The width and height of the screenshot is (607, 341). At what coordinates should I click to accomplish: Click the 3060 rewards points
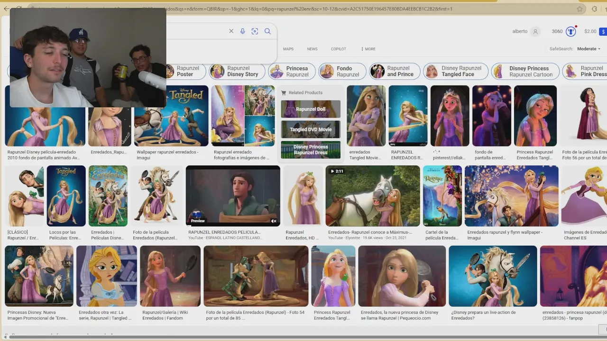[557, 32]
